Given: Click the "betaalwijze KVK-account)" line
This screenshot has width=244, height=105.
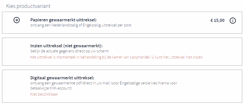Looking at the screenshot, I should 51,88.
